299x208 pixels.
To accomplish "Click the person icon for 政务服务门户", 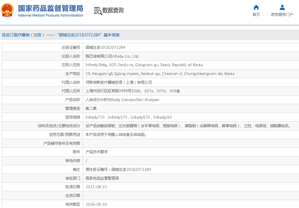I will pos(282,7).
